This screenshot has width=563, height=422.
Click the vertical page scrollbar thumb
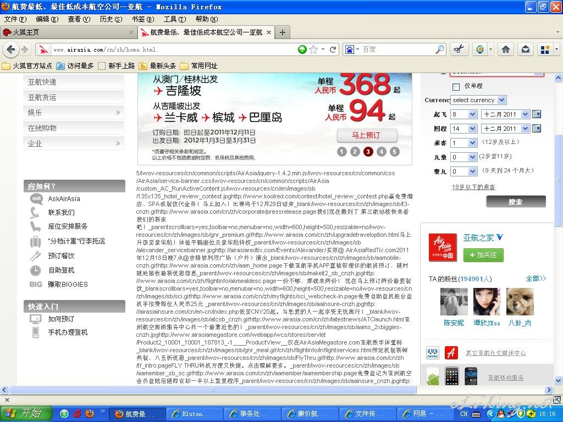tap(559, 180)
